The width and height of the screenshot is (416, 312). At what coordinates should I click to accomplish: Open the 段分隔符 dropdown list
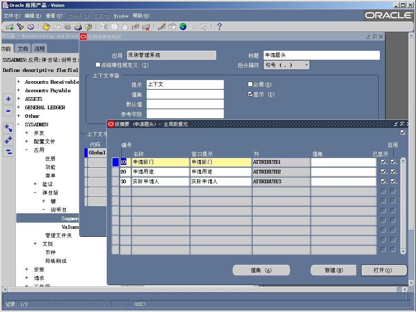[306, 65]
